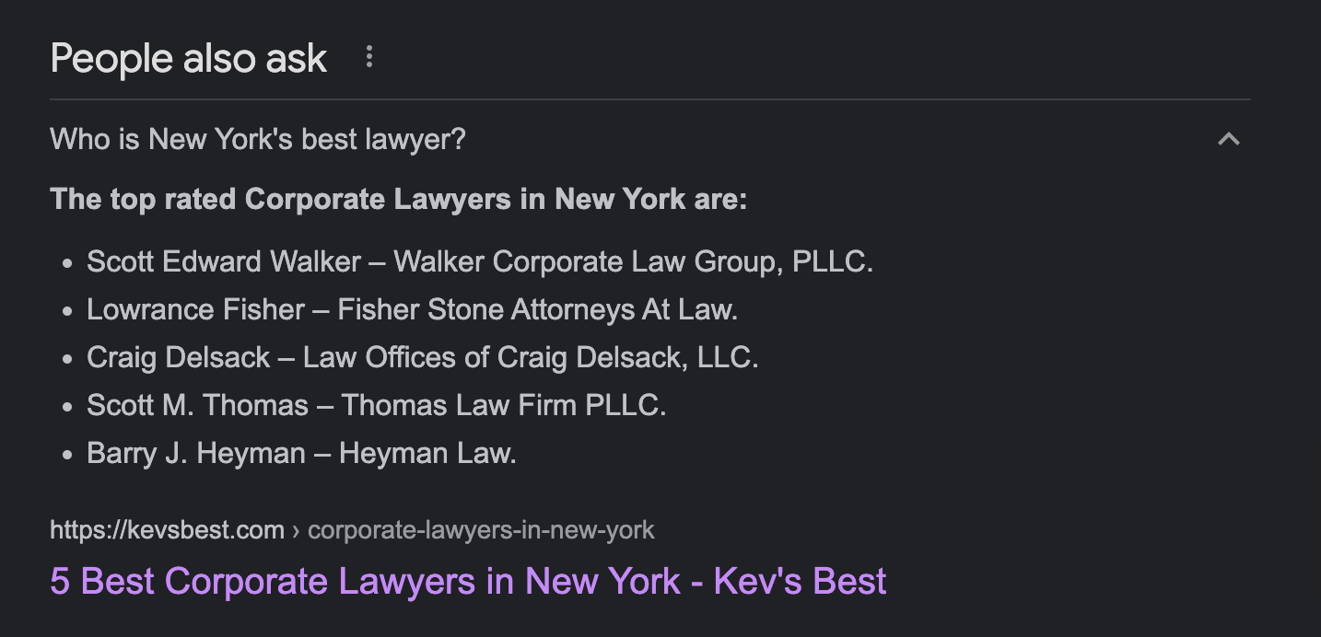Click the Heyman Law text
The height and width of the screenshot is (637, 1321).
[427, 453]
